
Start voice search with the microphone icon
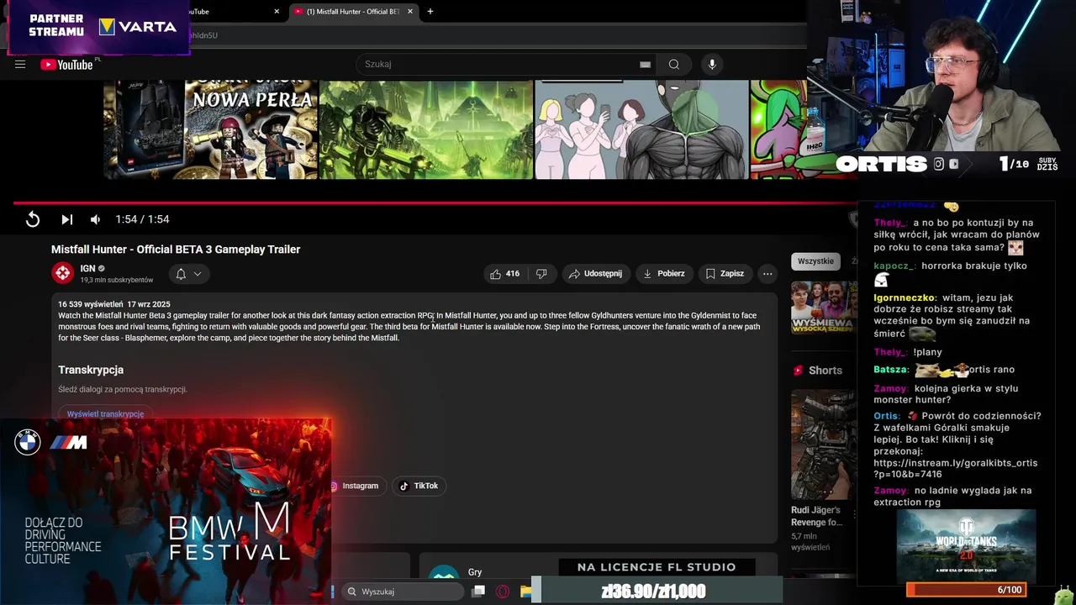[712, 64]
